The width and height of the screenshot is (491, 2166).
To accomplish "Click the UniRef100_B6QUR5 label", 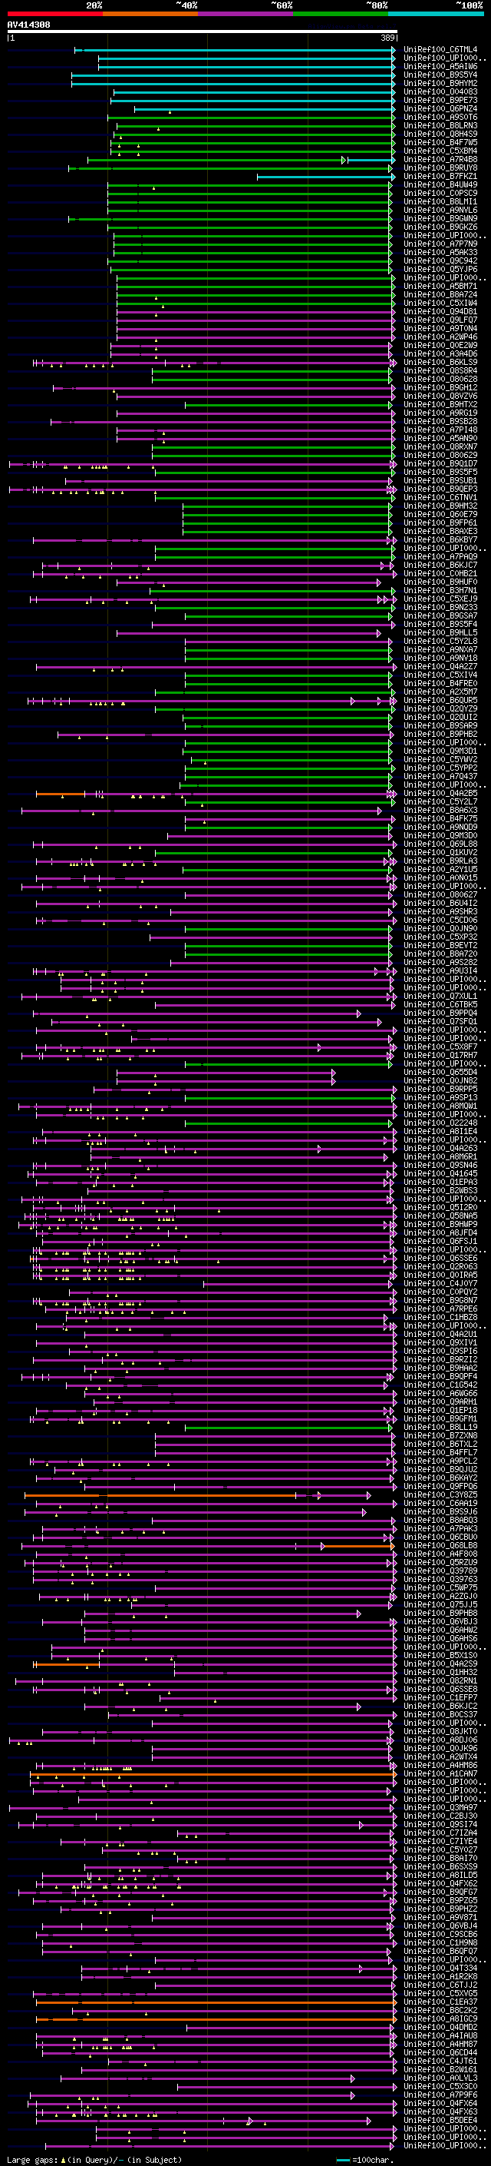I will click(x=440, y=699).
